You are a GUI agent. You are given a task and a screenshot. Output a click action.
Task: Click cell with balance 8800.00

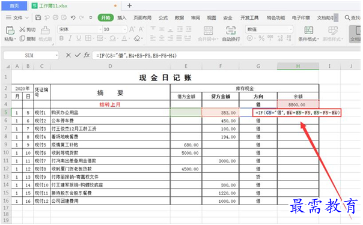click(x=298, y=104)
